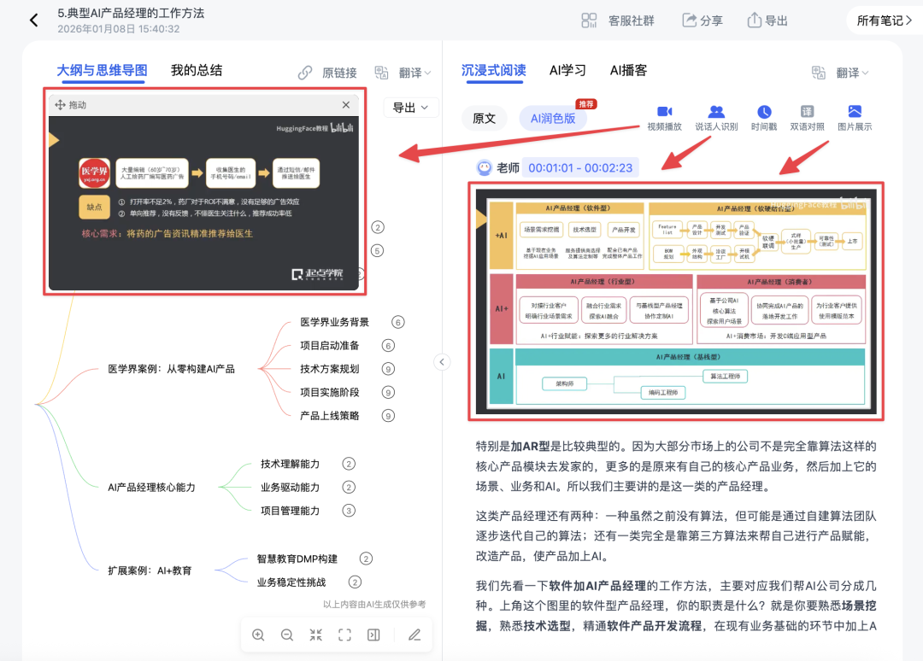923x661 pixels.
Task: Expand count badge next to 业务驱动能力
Action: coord(349,488)
